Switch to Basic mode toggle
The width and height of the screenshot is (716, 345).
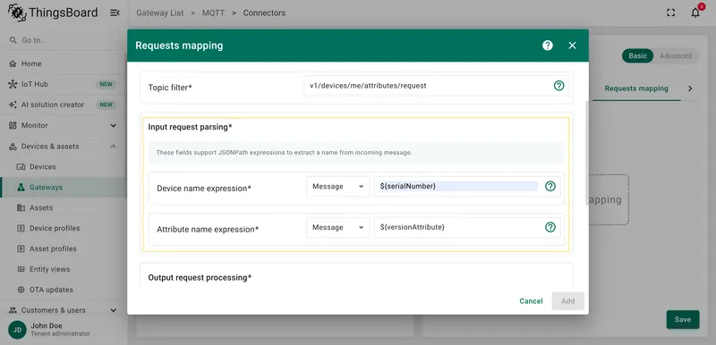tap(638, 55)
